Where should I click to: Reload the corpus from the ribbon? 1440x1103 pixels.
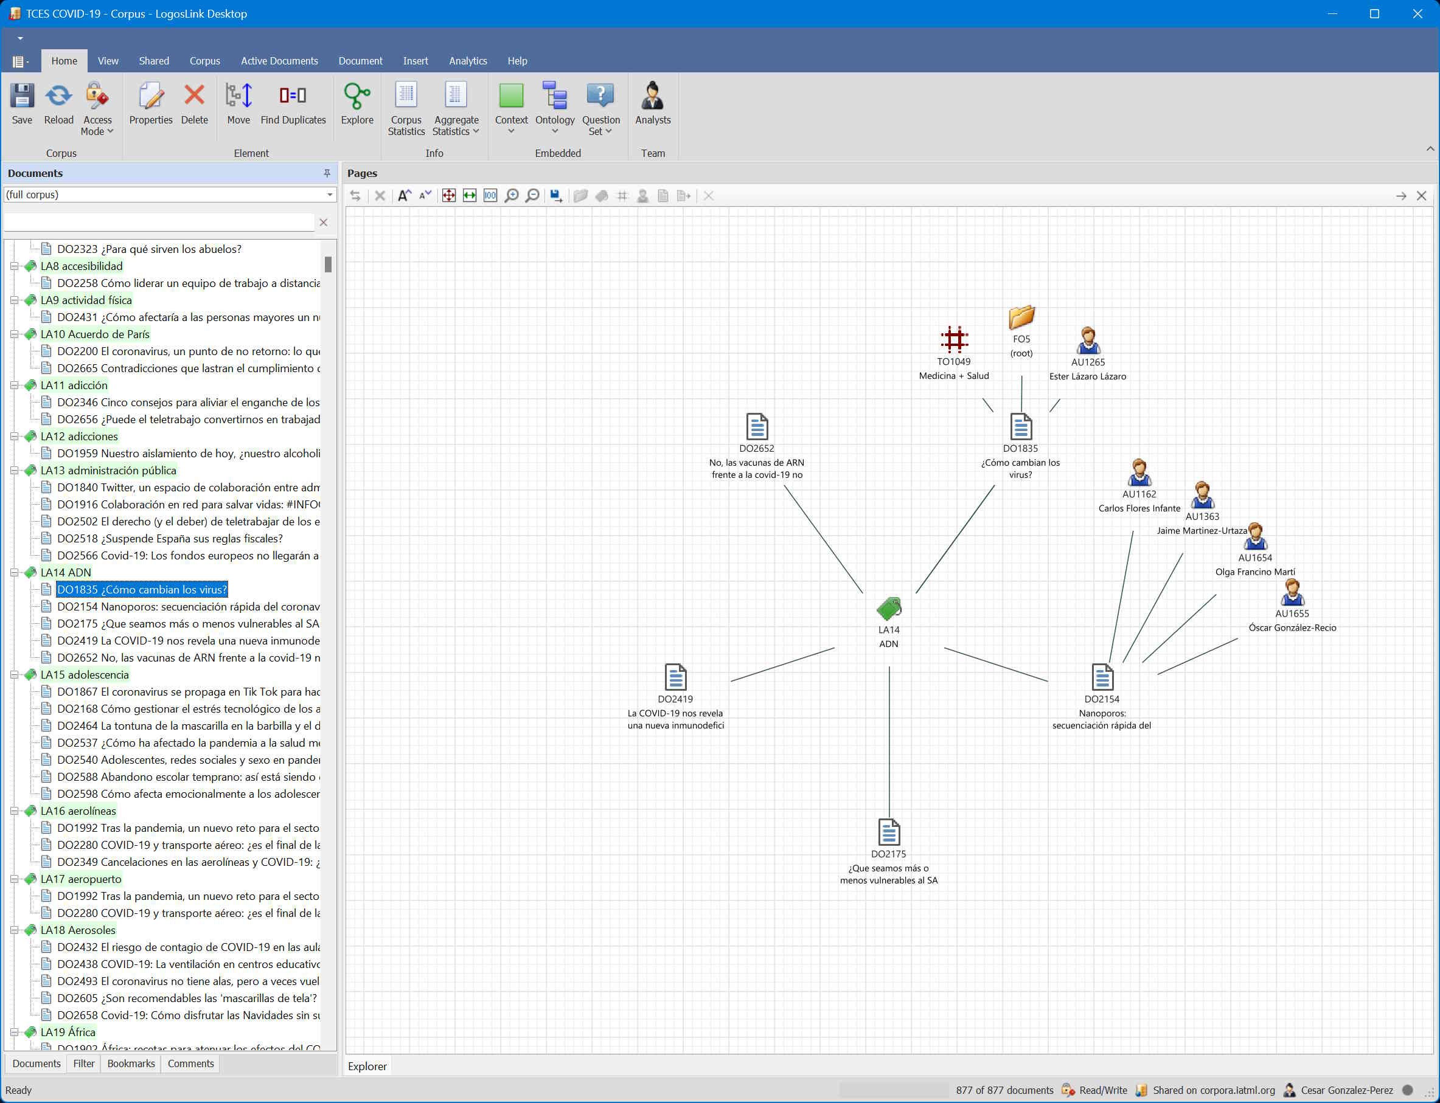(x=58, y=104)
